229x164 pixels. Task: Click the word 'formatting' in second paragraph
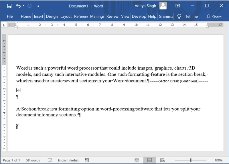point(69,109)
